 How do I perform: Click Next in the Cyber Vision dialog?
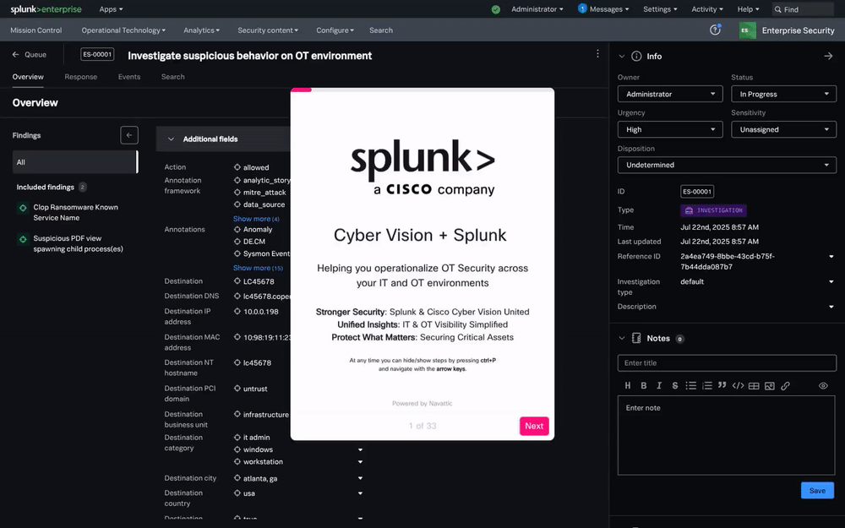click(534, 426)
